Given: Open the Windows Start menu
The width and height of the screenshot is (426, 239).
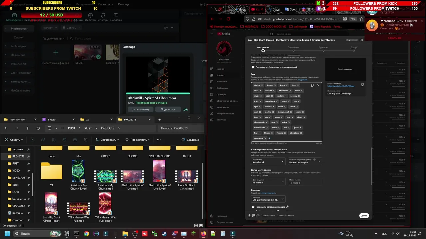Looking at the screenshot, I should click(x=7, y=234).
